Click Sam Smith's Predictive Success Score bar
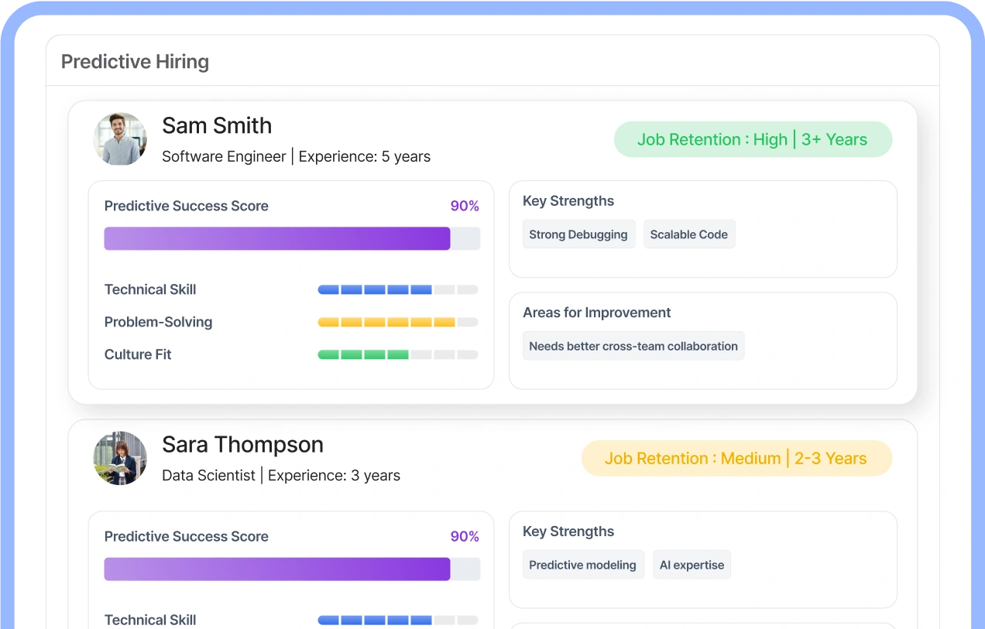The image size is (985, 629). click(x=292, y=238)
